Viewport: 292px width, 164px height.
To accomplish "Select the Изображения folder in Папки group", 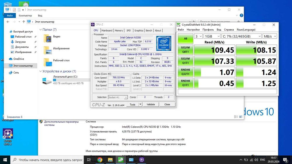I will [x=57, y=50].
